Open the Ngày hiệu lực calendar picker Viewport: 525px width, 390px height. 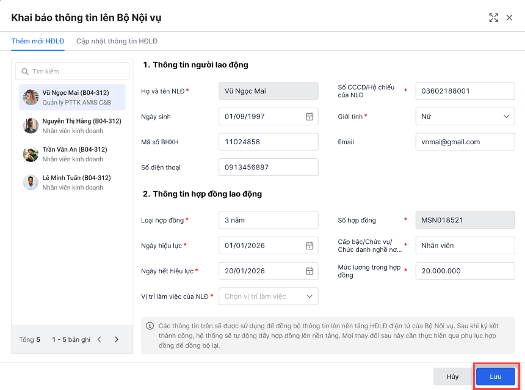(310, 246)
